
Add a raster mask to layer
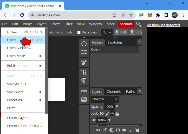(118, 130)
